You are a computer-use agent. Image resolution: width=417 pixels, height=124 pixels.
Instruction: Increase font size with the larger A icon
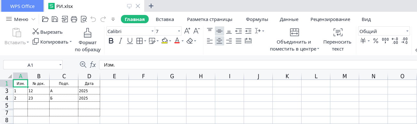pyautogui.click(x=187, y=31)
